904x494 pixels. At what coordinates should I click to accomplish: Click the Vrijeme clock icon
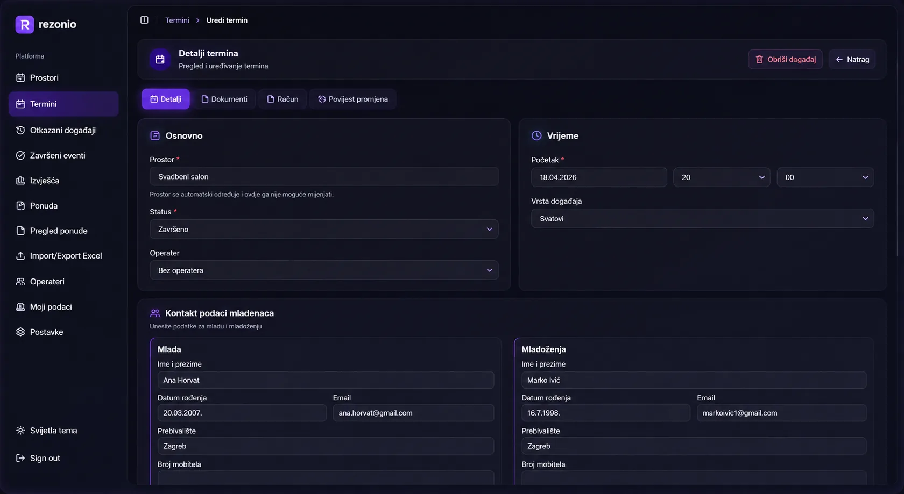pyautogui.click(x=536, y=135)
